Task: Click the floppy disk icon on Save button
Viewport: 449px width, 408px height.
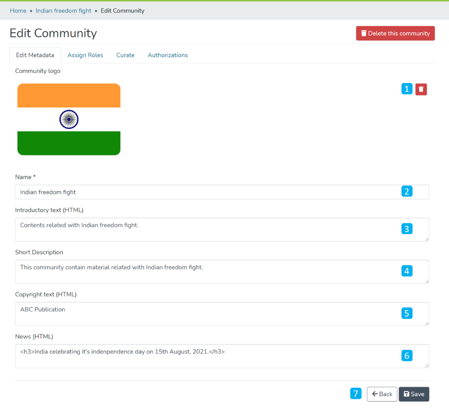Action: [x=406, y=394]
